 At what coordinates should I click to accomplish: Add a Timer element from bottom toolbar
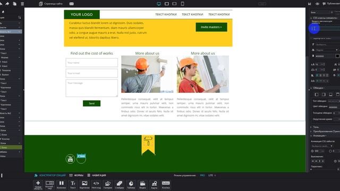(131, 185)
